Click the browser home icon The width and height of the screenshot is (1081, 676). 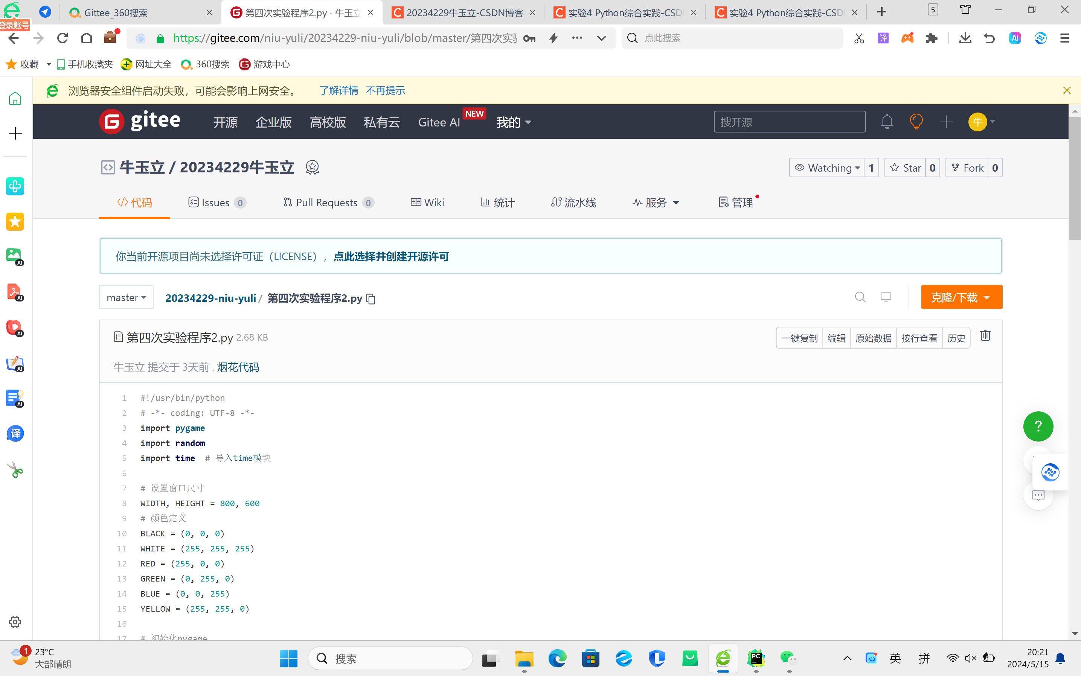click(86, 38)
